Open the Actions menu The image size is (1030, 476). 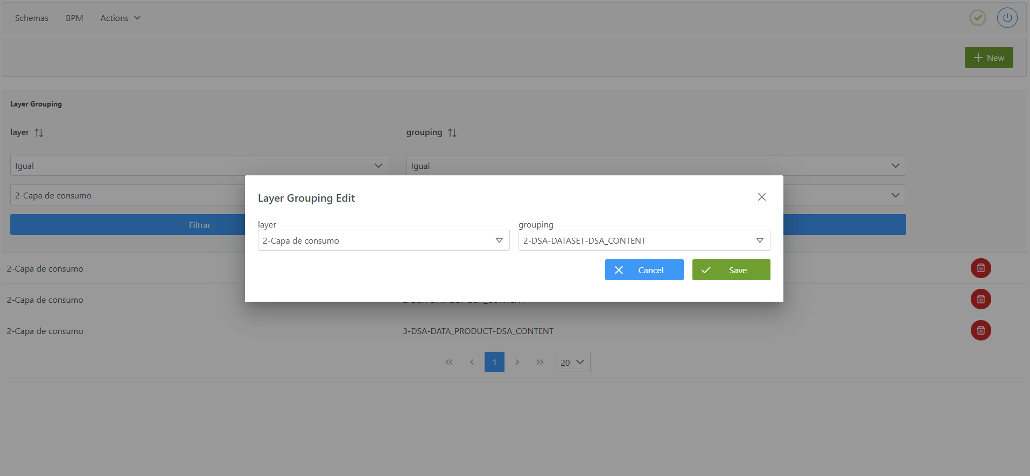[120, 18]
